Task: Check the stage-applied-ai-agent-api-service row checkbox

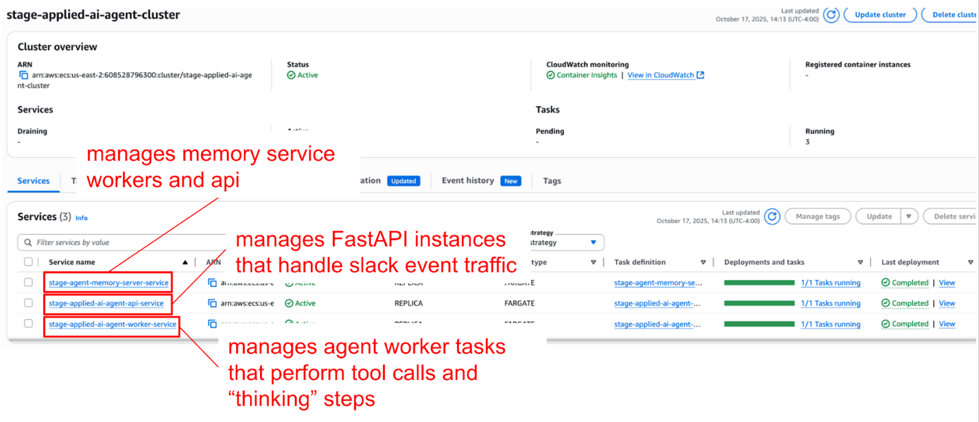Action: pos(28,303)
